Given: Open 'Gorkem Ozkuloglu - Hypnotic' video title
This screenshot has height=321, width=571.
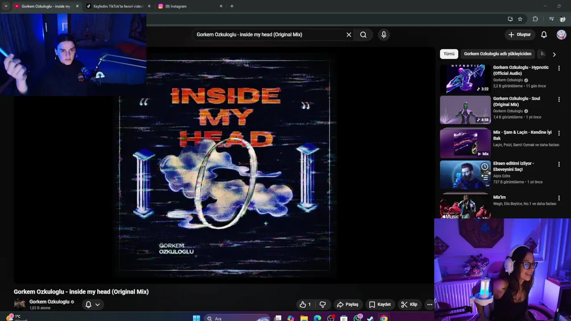Looking at the screenshot, I should [x=521, y=70].
